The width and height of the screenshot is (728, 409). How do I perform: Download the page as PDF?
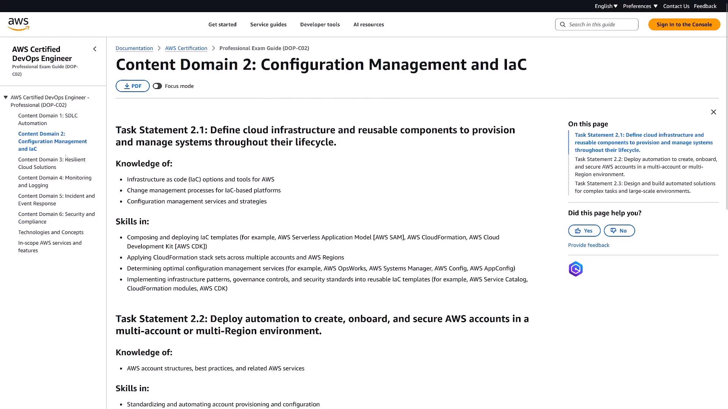tap(132, 86)
